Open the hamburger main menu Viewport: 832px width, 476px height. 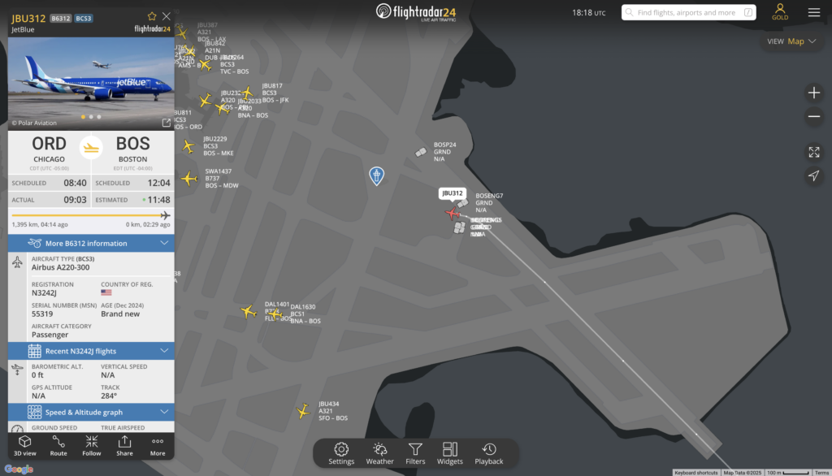[814, 12]
